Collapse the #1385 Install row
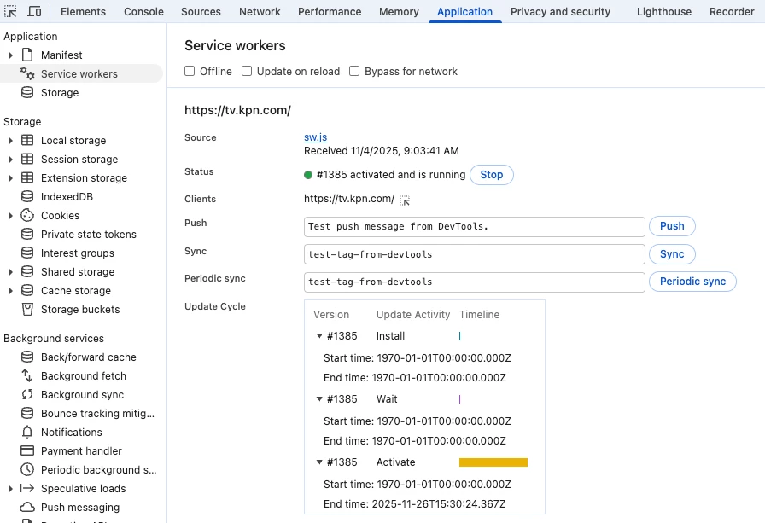The width and height of the screenshot is (765, 523). [319, 336]
